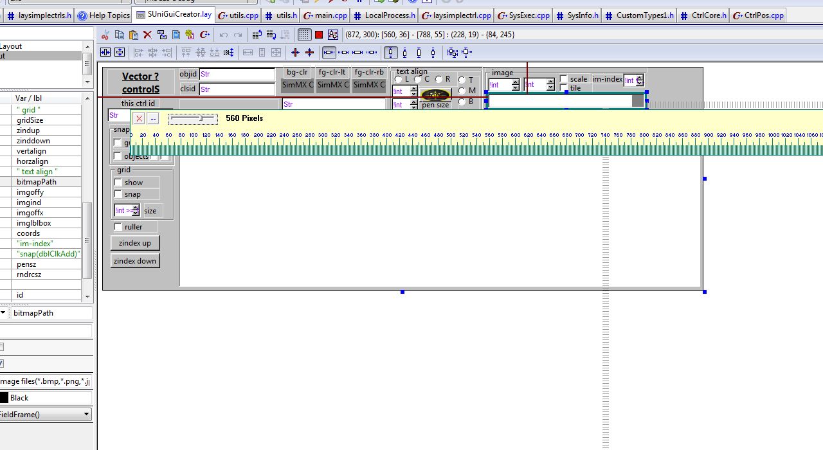823x450 pixels.
Task: Check the image scale checkbox
Action: [564, 79]
